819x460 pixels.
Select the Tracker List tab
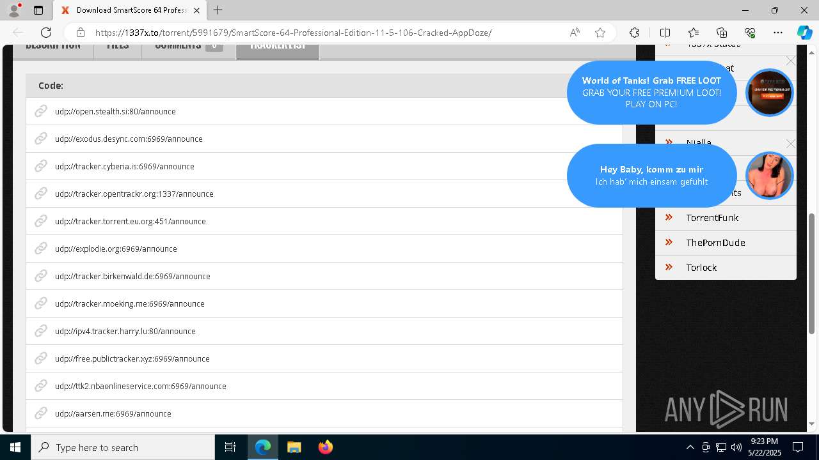278,51
